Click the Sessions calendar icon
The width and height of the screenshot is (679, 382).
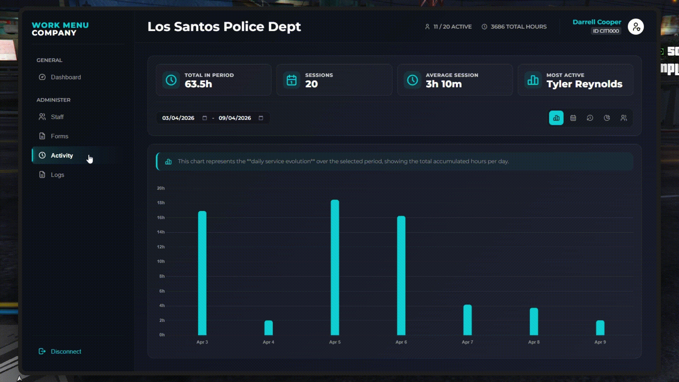point(292,80)
